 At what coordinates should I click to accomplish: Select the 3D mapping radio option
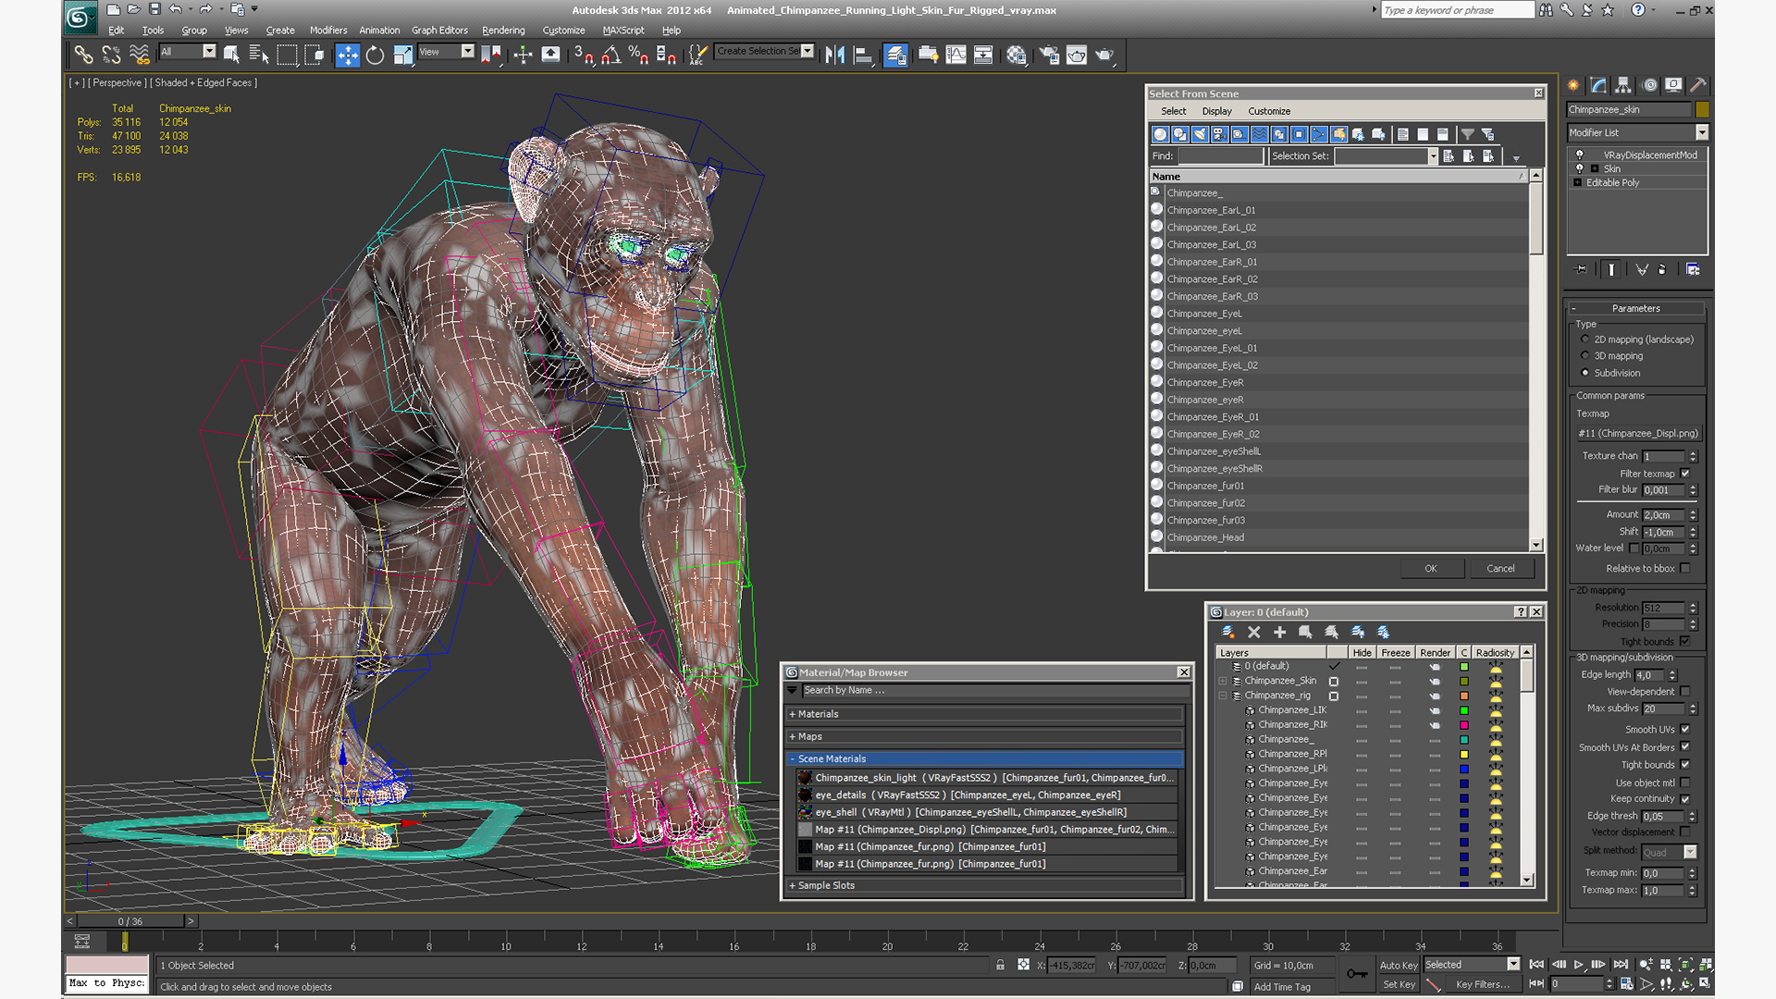[x=1585, y=356]
